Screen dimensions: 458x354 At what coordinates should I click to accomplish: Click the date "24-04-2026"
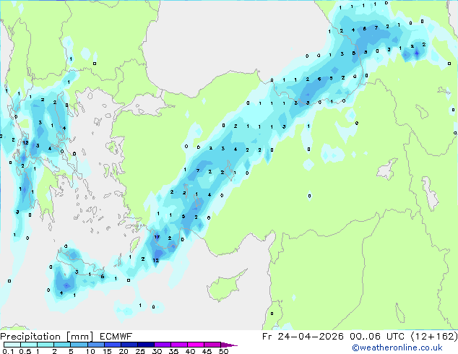pos(311,337)
